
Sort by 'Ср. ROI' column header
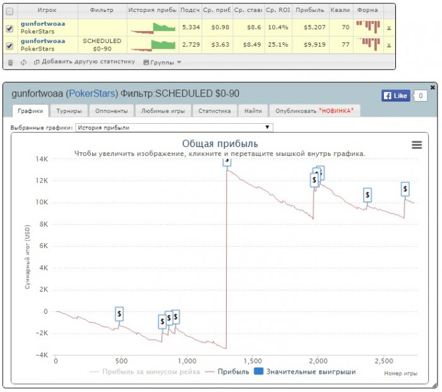[278, 10]
